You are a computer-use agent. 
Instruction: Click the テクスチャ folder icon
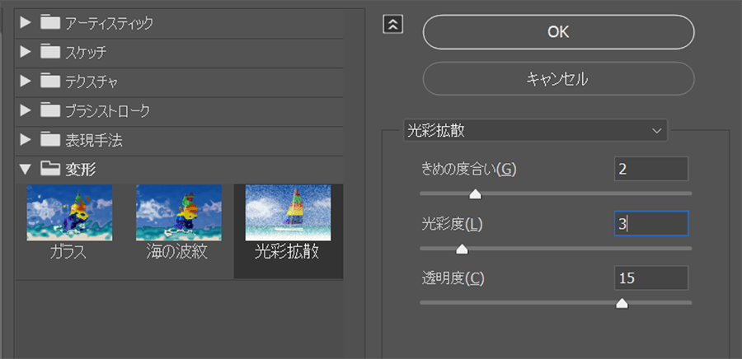[50, 81]
